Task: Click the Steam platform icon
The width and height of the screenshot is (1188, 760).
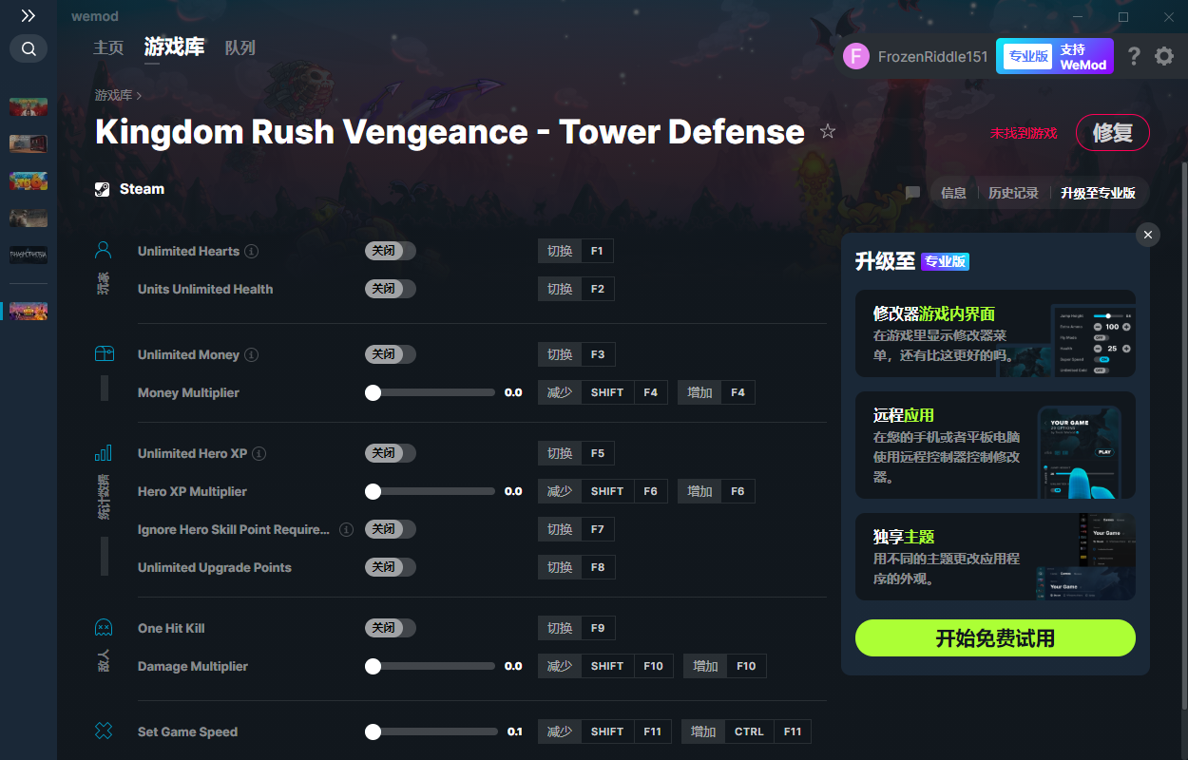Action: pyautogui.click(x=103, y=189)
